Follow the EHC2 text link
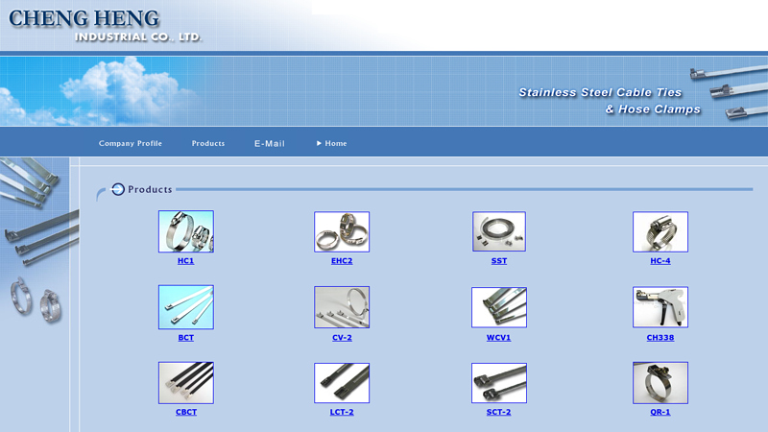 [x=342, y=261]
